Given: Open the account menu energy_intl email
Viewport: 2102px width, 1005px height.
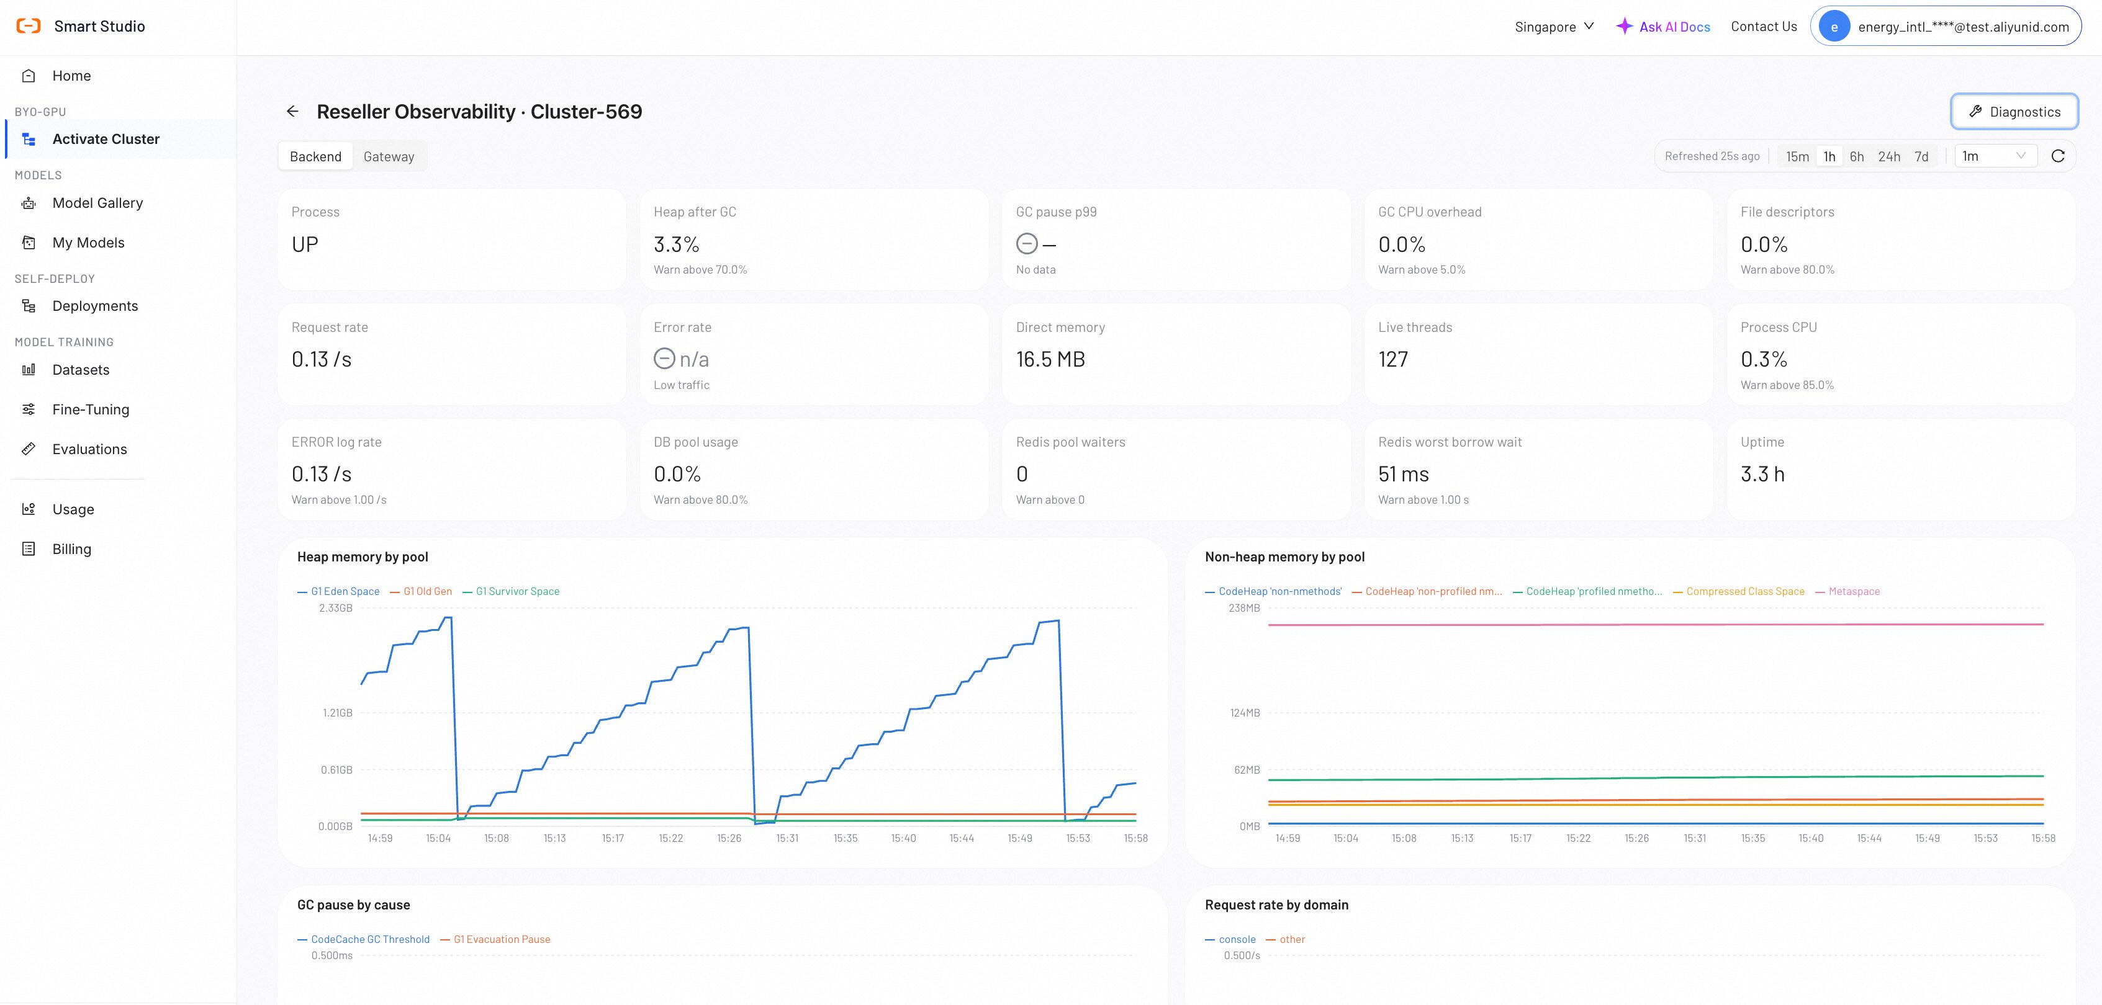Looking at the screenshot, I should click(1946, 26).
